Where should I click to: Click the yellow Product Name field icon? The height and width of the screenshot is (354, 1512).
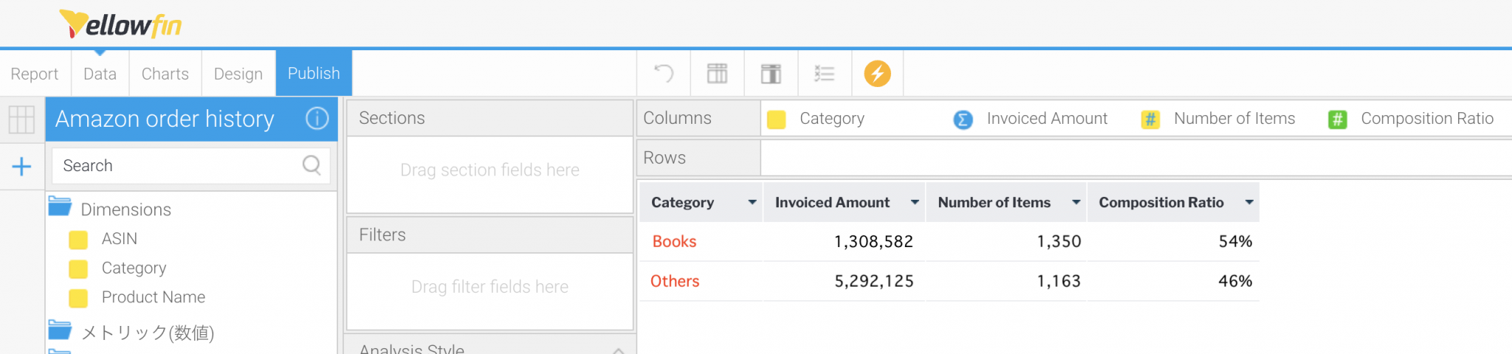point(78,298)
